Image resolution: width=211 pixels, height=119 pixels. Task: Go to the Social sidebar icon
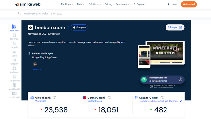point(14,52)
